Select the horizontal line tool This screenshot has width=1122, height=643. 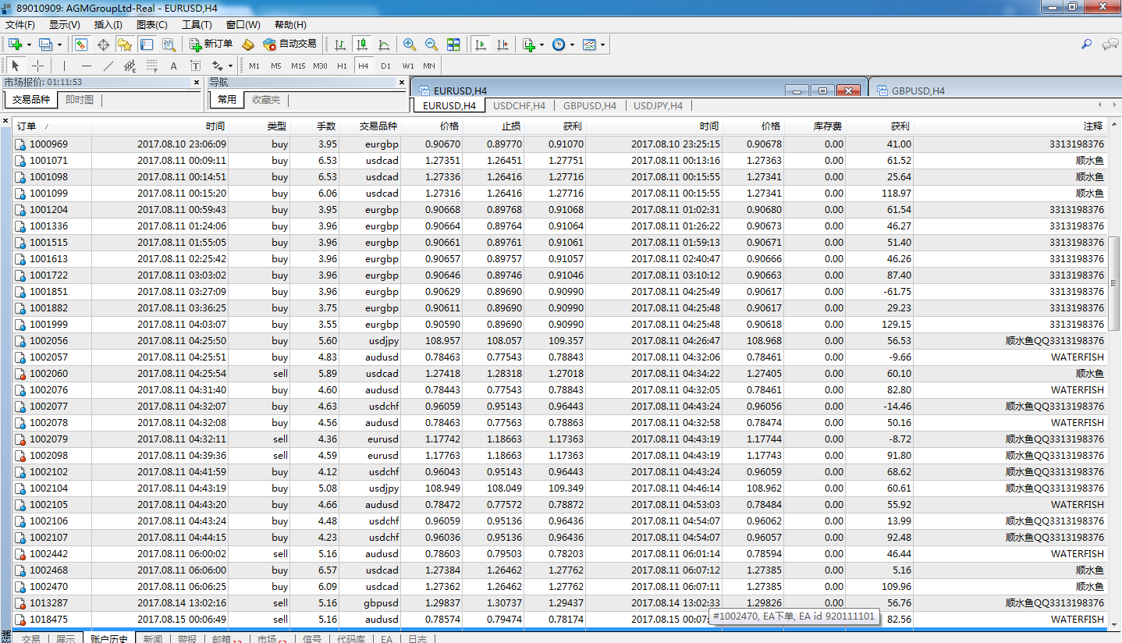point(86,66)
